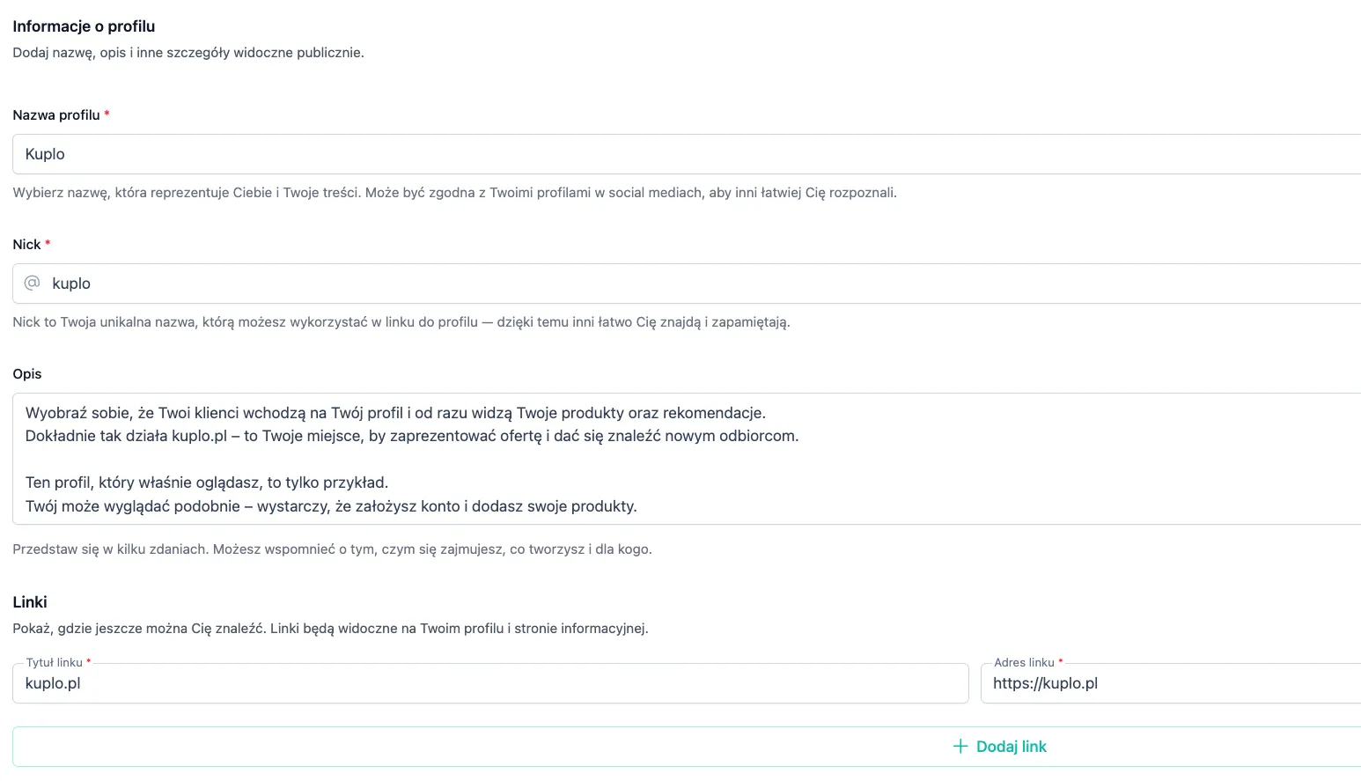Click the hint text starting "Nick to Twoja"
This screenshot has width=1361, height=781.
(x=401, y=322)
